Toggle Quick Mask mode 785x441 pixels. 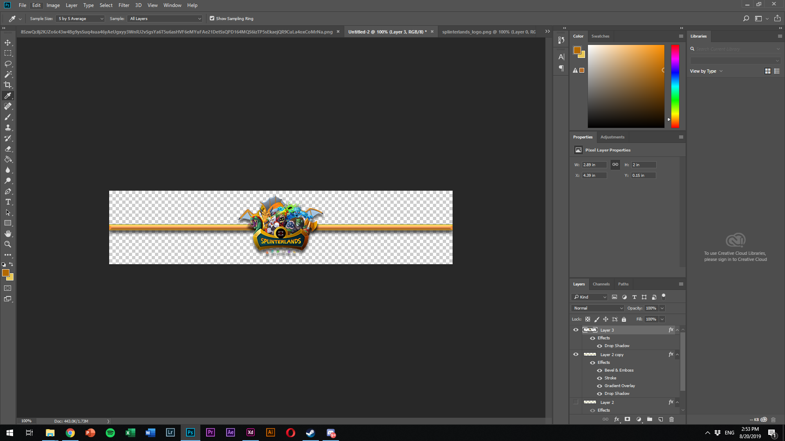click(8, 288)
